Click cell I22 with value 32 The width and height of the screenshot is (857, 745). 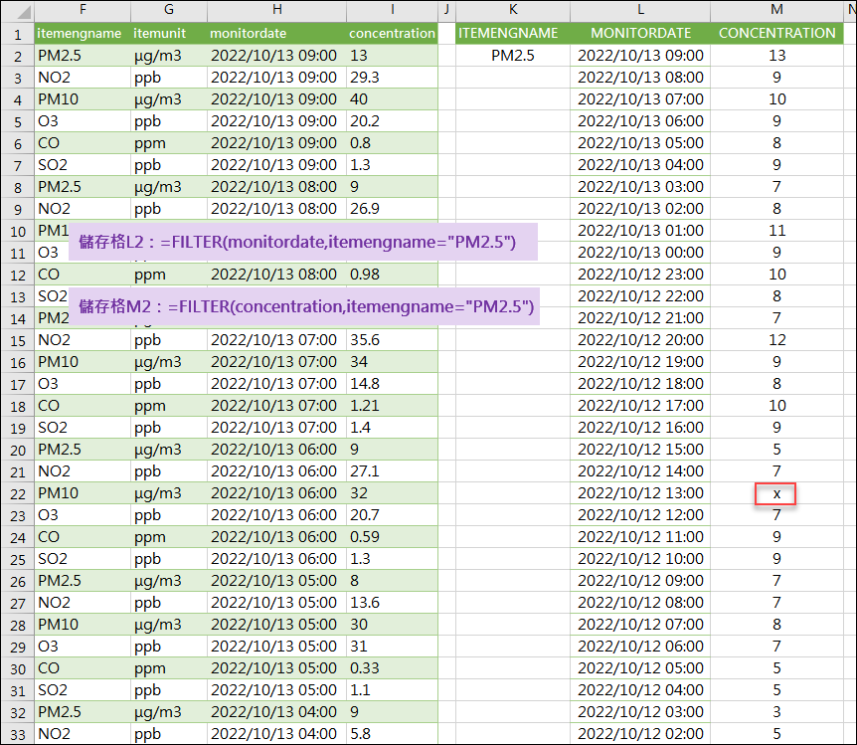coord(393,492)
